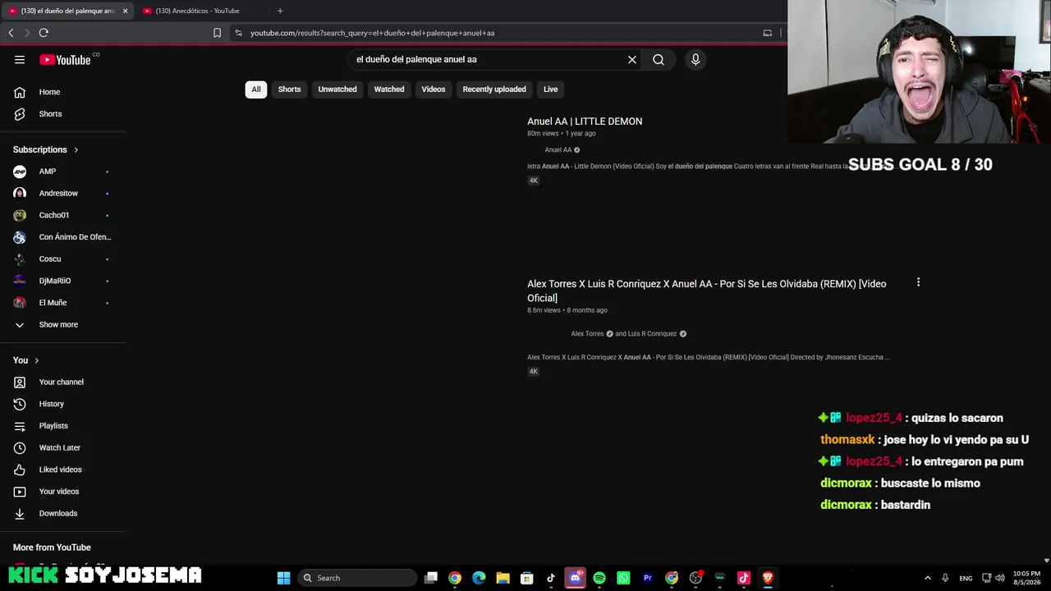Filter results by Watched
The height and width of the screenshot is (591, 1051).
pos(389,89)
